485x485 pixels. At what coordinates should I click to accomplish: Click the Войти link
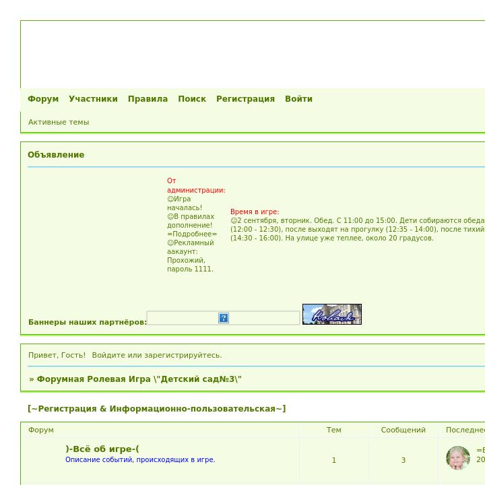(x=298, y=99)
